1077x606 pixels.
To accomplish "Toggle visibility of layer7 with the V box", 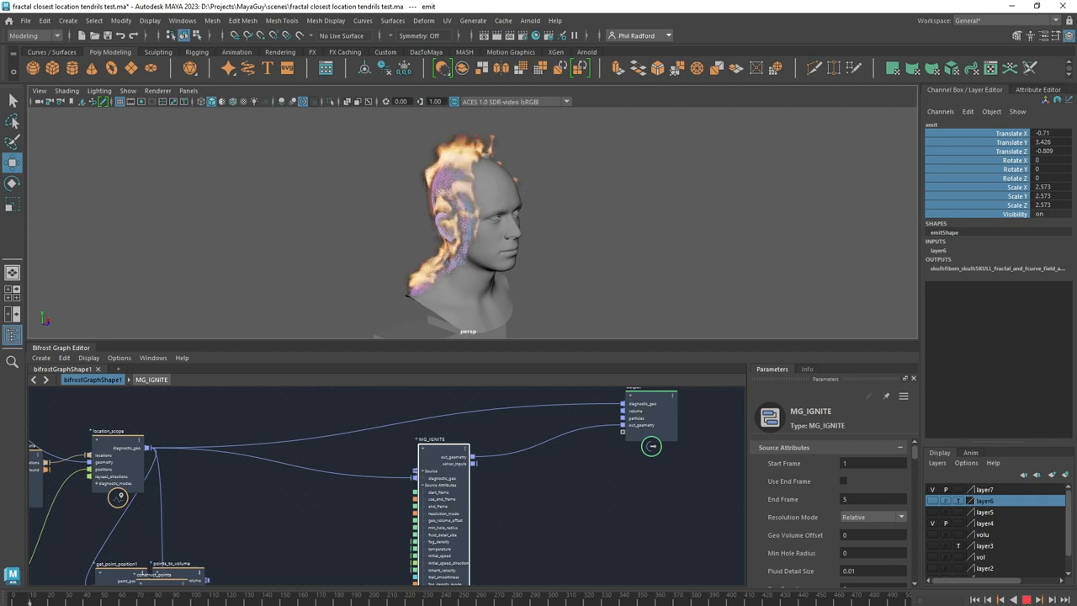I will 932,490.
